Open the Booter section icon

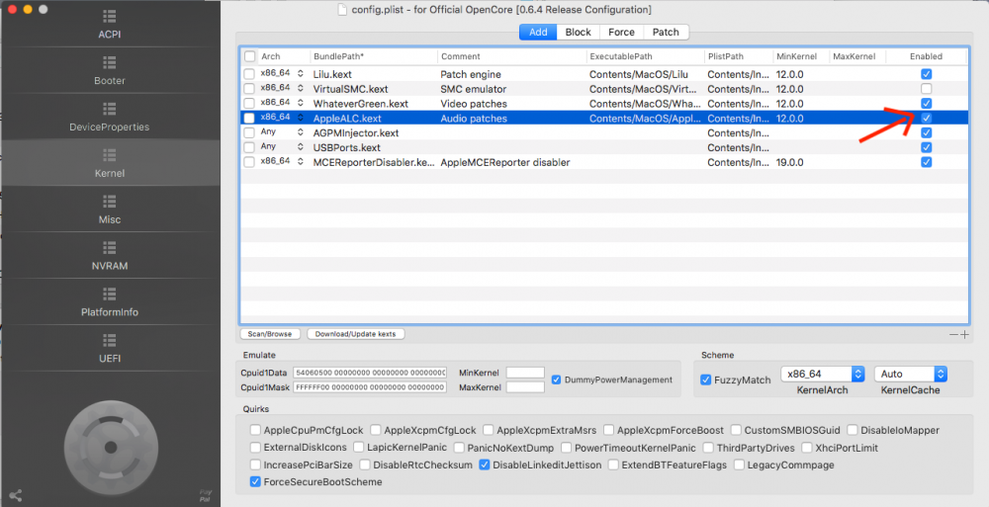109,62
